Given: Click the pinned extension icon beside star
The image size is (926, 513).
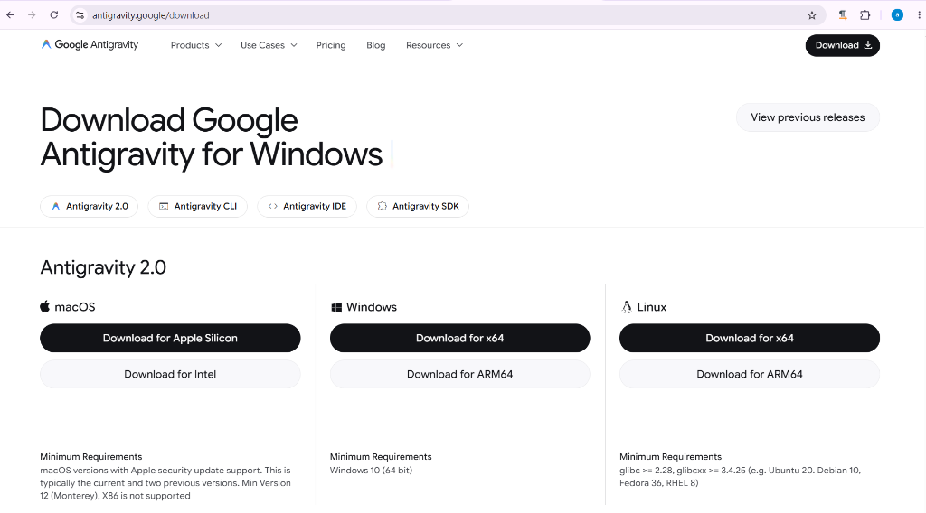Looking at the screenshot, I should [x=843, y=15].
